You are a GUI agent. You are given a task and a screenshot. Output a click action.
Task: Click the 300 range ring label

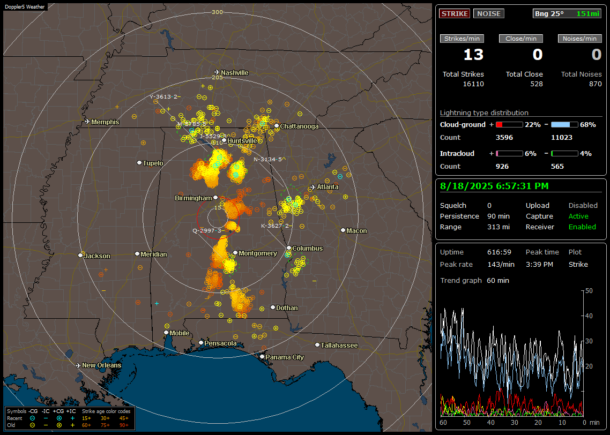coord(217,12)
